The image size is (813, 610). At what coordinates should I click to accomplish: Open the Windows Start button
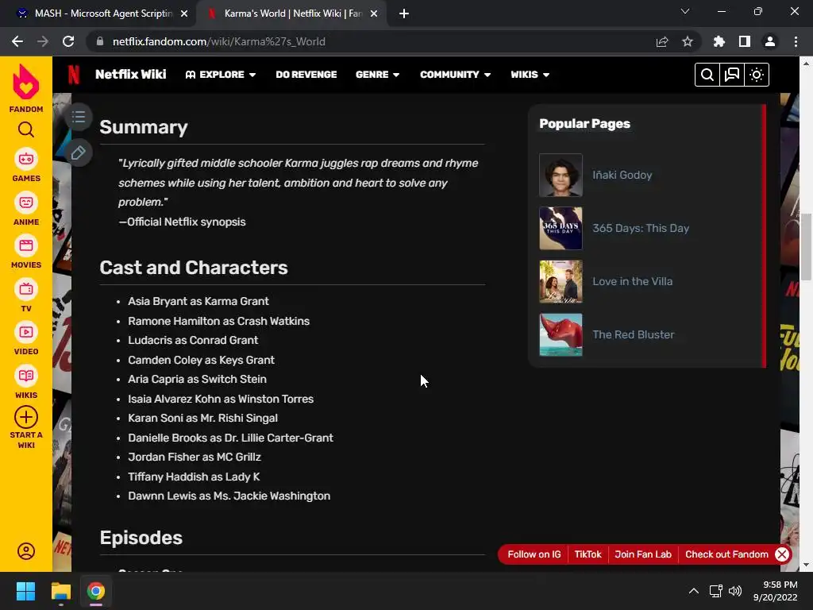click(x=25, y=591)
